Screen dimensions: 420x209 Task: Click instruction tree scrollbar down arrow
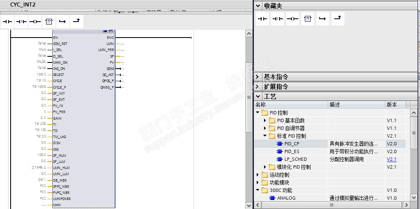click(x=413, y=198)
